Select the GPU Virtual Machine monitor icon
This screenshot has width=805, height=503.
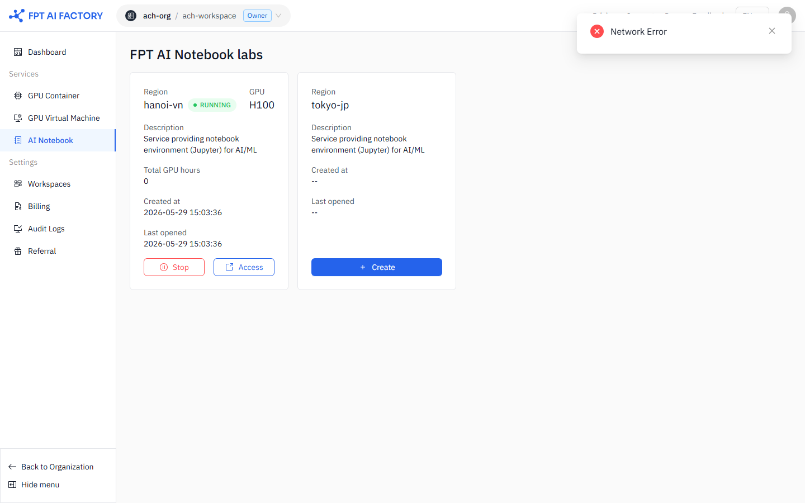click(x=18, y=118)
